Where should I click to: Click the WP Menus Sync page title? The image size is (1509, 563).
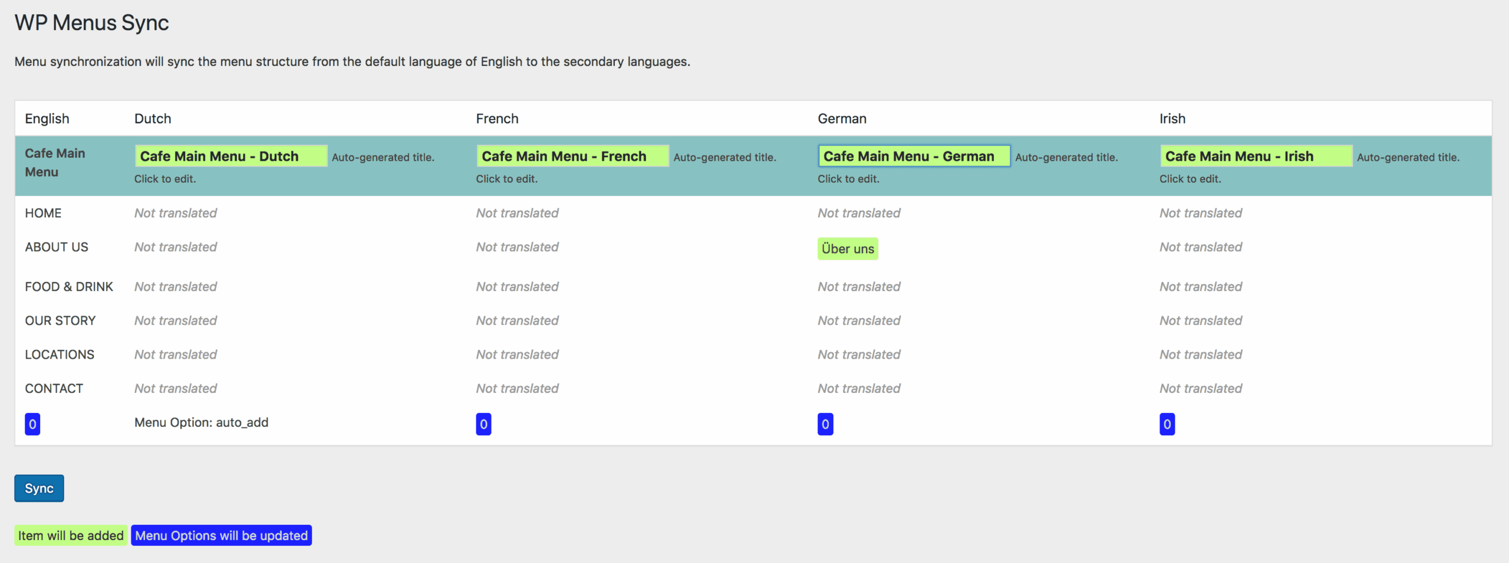(x=91, y=22)
